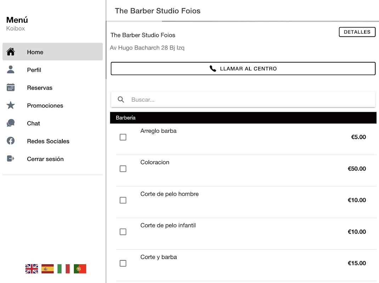Click the Home house icon
This screenshot has height=283, width=379.
11,52
